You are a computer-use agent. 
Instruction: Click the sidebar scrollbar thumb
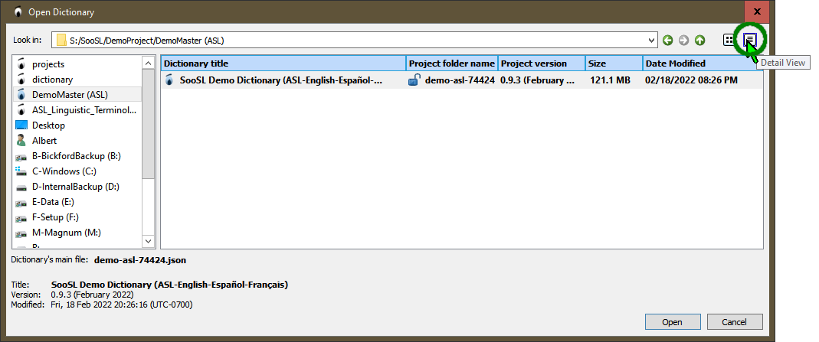(x=149, y=125)
